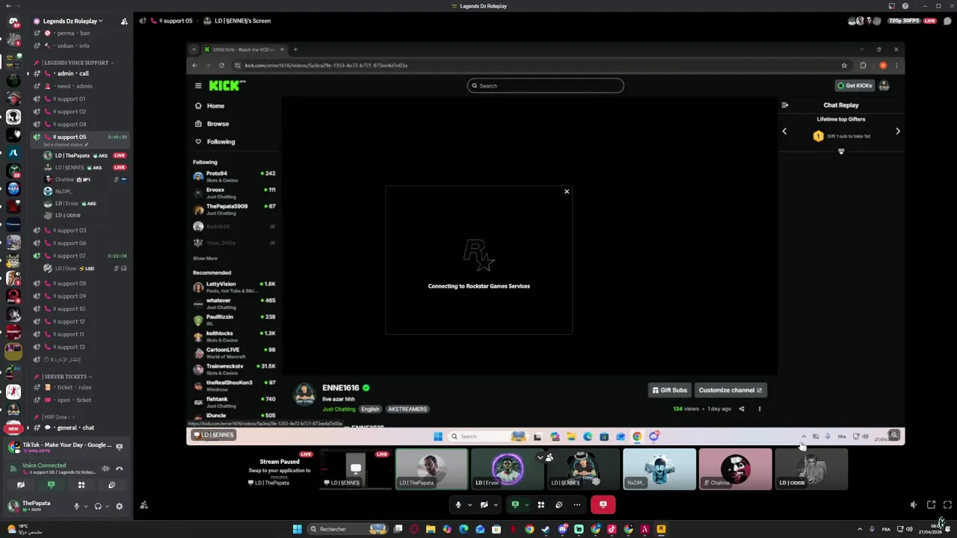This screenshot has width=957, height=538.
Task: Join support 04 voice channel
Action: (71, 124)
